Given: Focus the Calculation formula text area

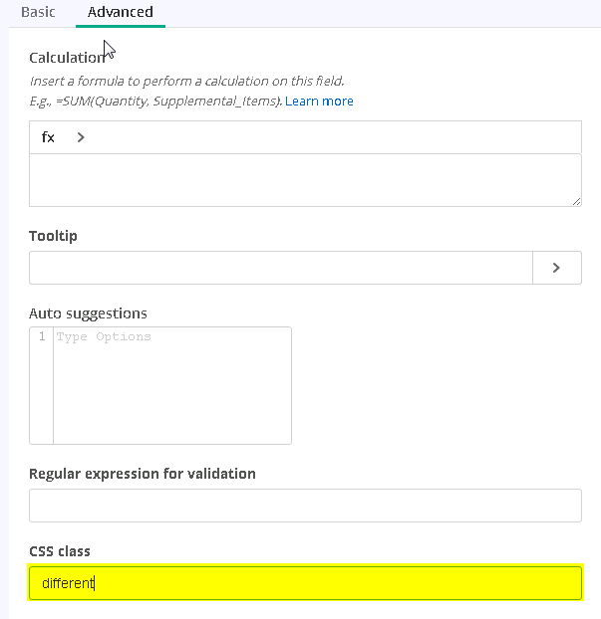Looking at the screenshot, I should pos(305,180).
